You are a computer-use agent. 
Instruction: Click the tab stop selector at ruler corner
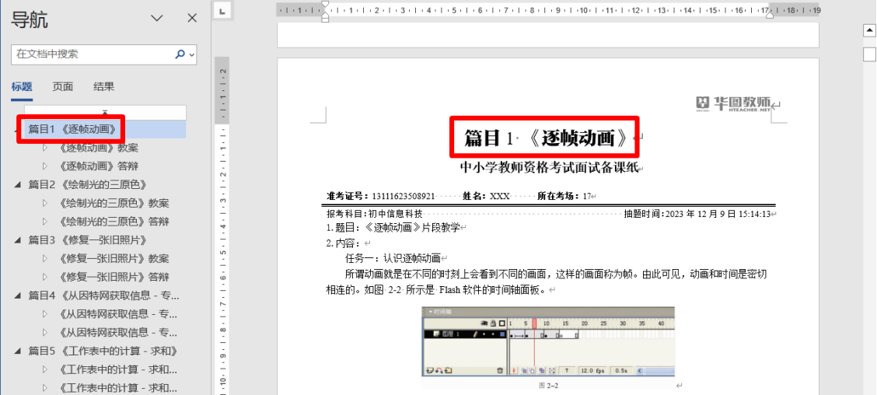pyautogui.click(x=222, y=11)
